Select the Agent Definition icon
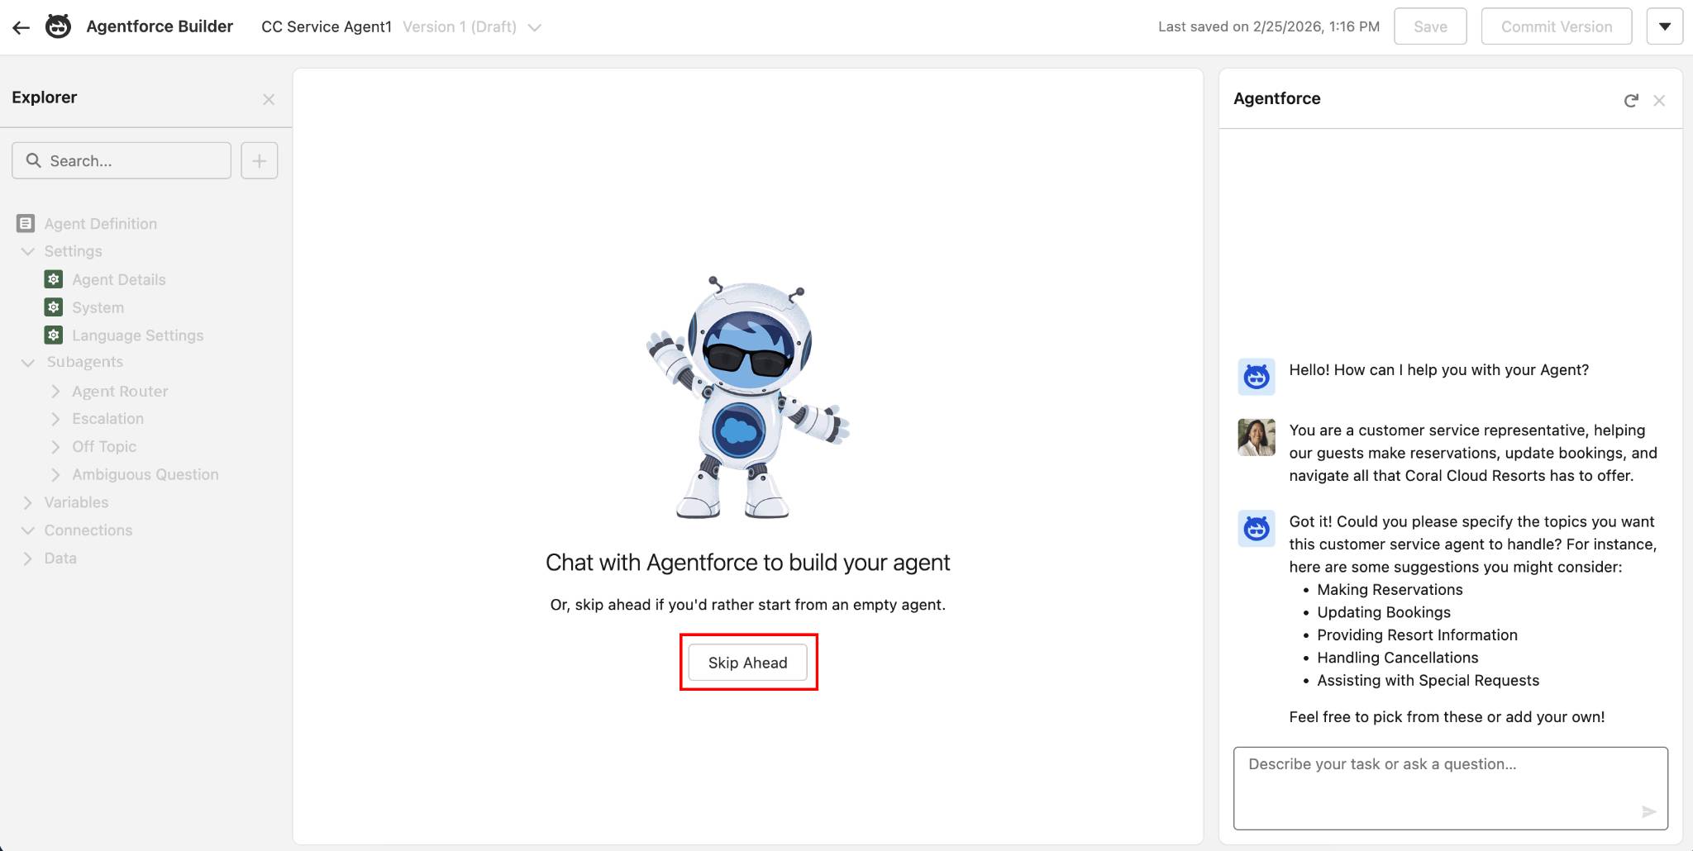The height and width of the screenshot is (851, 1693). click(x=26, y=223)
